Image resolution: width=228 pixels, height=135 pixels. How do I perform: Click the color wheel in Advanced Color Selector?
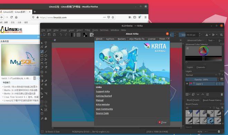[x=203, y=51]
